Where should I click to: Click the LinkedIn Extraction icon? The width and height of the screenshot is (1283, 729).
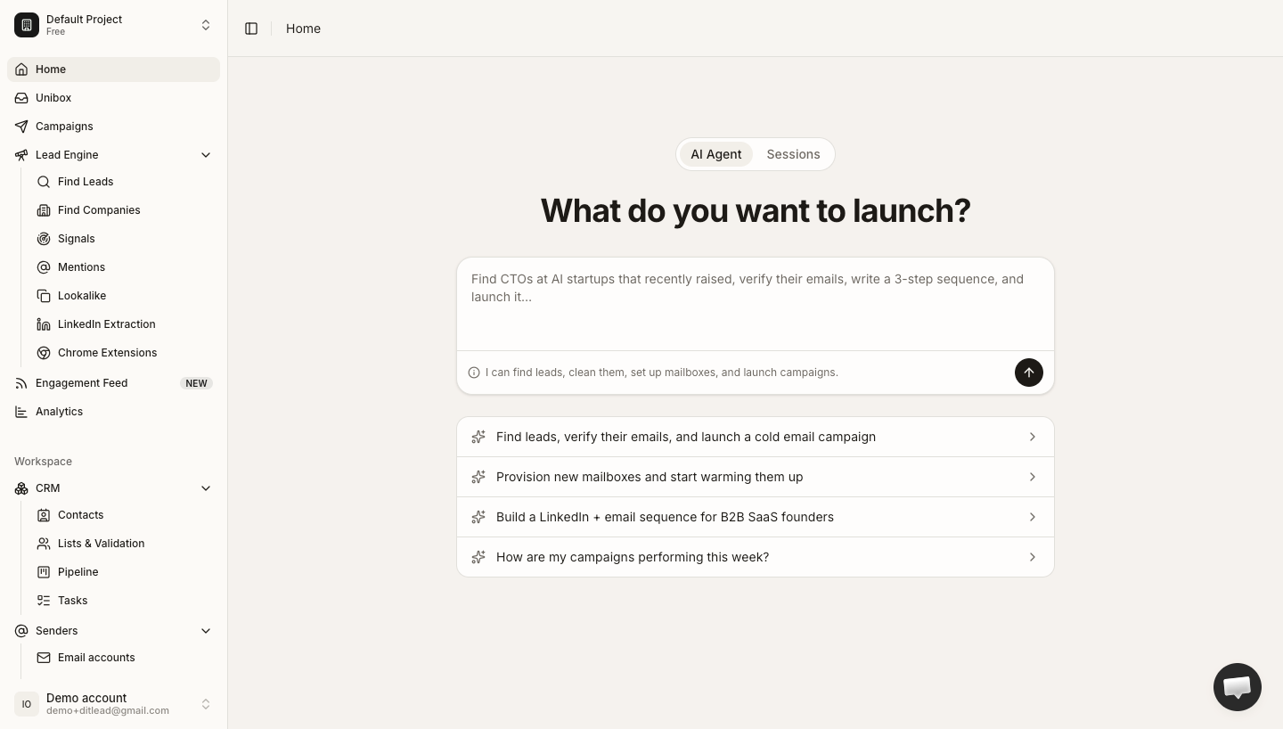[x=44, y=324]
